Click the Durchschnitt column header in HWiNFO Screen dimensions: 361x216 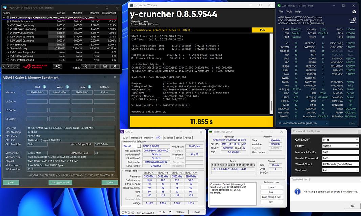pos(109,13)
